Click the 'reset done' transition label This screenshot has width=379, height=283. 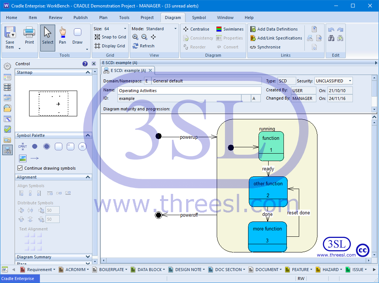(298, 213)
